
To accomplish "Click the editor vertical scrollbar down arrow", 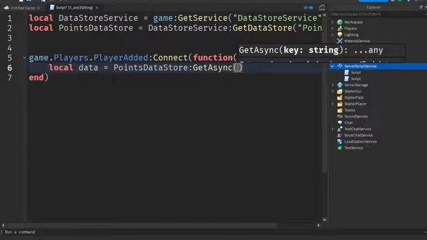I will tap(324, 219).
